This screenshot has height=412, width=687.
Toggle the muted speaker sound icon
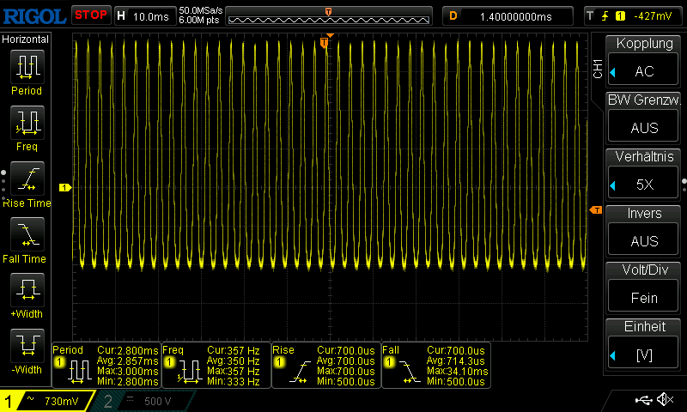tap(665, 400)
